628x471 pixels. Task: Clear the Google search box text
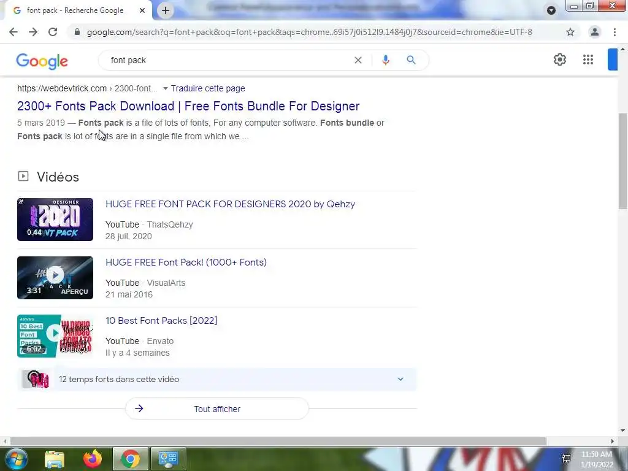358,60
